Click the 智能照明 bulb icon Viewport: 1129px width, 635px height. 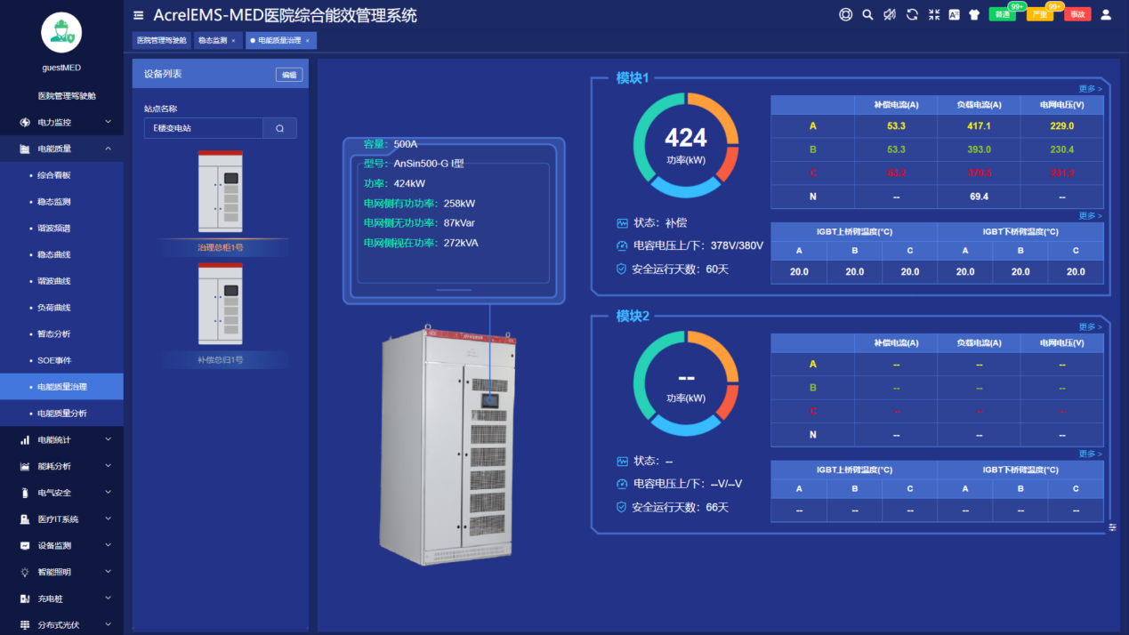coord(24,572)
